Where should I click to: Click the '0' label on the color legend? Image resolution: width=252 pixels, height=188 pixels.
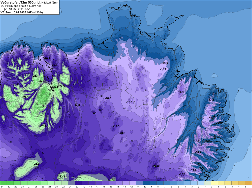tap(212, 187)
